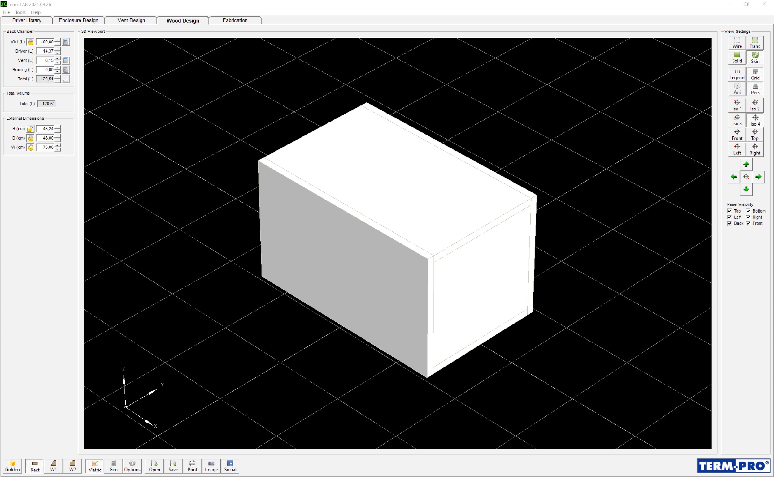Disable Bottom panel visibility
774x477 pixels.
click(x=747, y=211)
